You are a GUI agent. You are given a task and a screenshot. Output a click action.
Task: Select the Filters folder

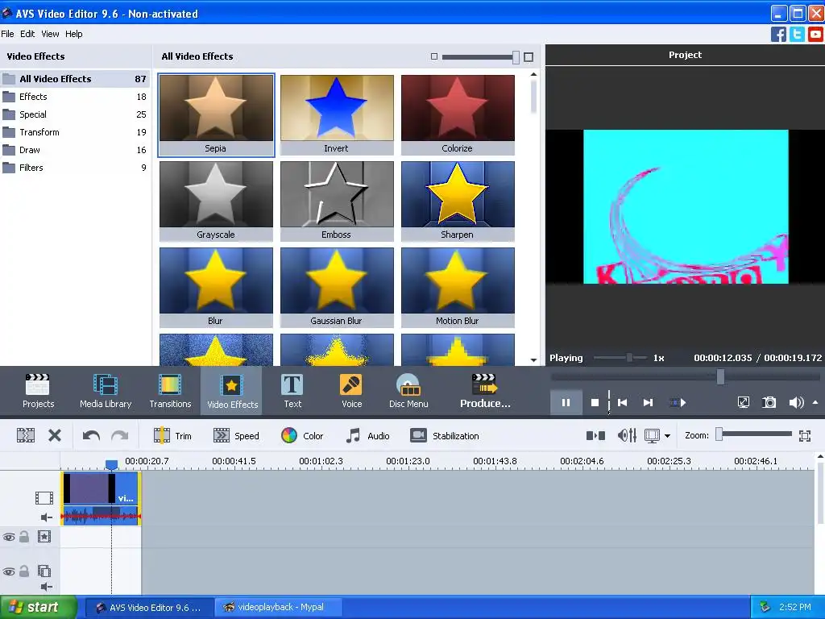point(75,168)
